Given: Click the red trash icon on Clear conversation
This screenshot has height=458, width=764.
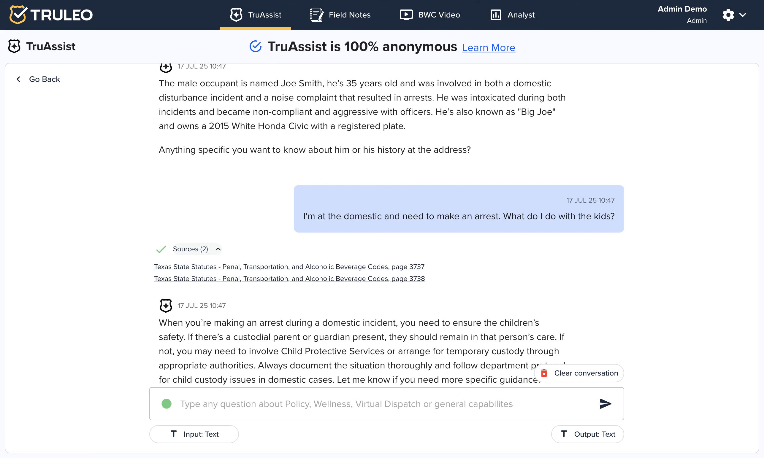Looking at the screenshot, I should 544,373.
